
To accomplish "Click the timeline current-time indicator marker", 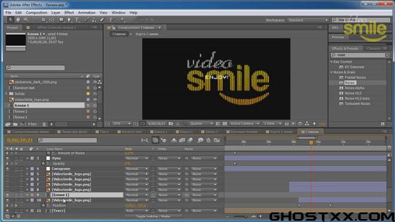I will pyautogui.click(x=311, y=142).
